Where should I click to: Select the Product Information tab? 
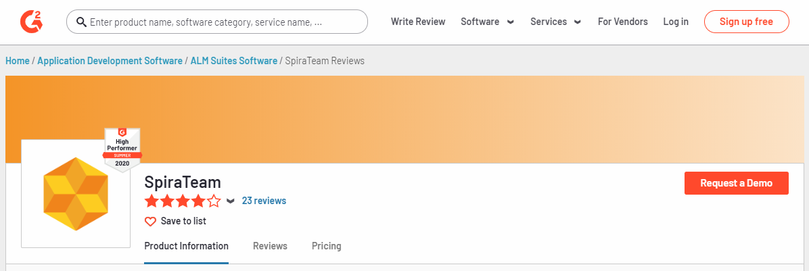pyautogui.click(x=186, y=246)
